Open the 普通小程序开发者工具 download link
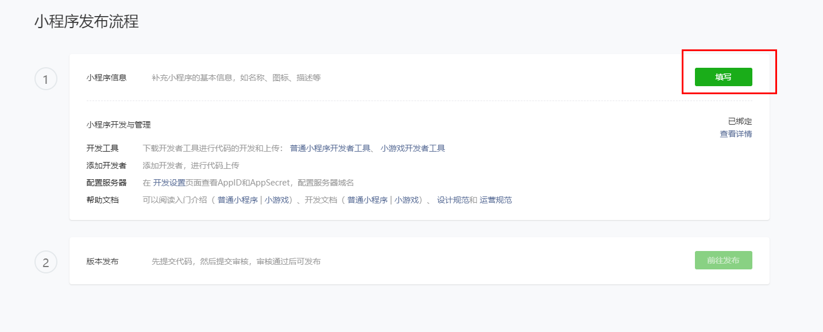The height and width of the screenshot is (332, 823). (x=330, y=148)
